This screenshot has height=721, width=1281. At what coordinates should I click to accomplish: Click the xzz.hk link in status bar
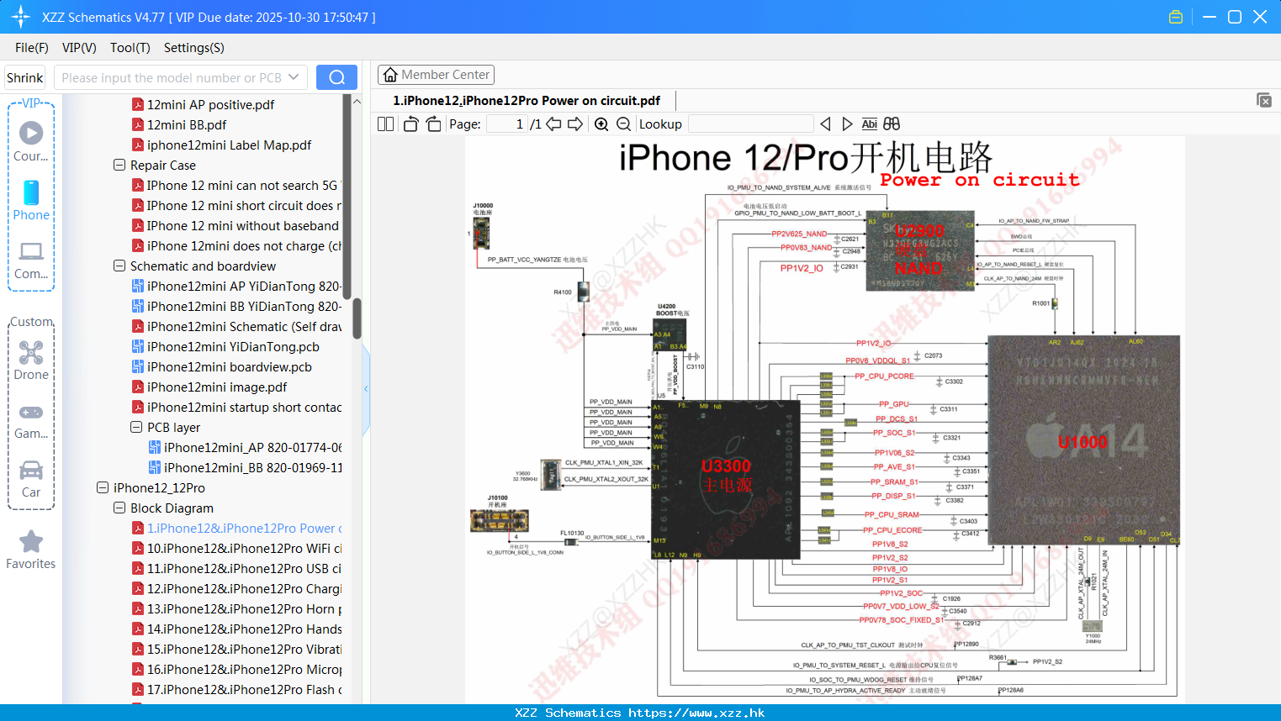[x=696, y=713]
